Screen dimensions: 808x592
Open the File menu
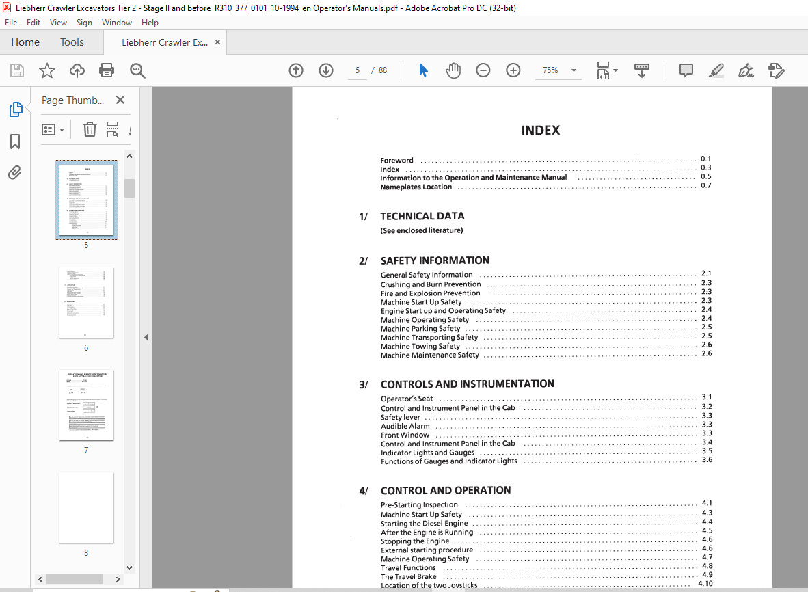(x=11, y=22)
